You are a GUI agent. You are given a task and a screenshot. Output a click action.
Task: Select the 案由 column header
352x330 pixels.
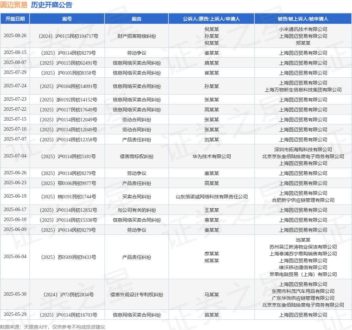tap(136, 19)
